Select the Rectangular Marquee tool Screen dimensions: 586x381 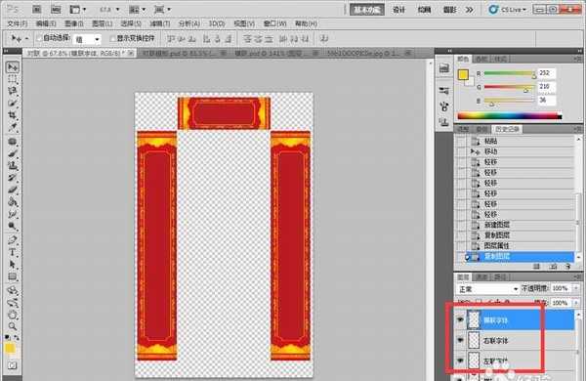point(13,79)
